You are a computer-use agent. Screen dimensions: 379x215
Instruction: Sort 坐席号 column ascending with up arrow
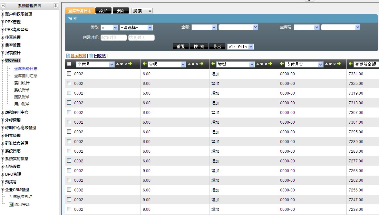118,64
